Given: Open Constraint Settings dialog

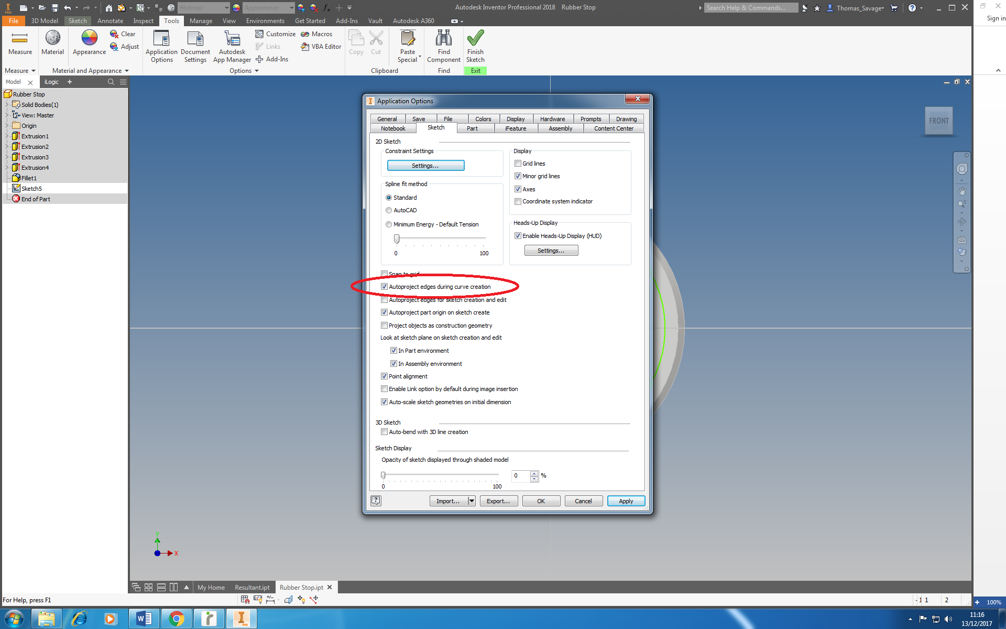Looking at the screenshot, I should [425, 165].
